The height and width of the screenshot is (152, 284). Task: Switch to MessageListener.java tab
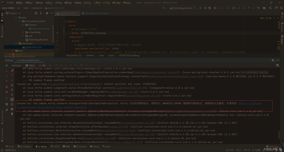click(x=96, y=13)
